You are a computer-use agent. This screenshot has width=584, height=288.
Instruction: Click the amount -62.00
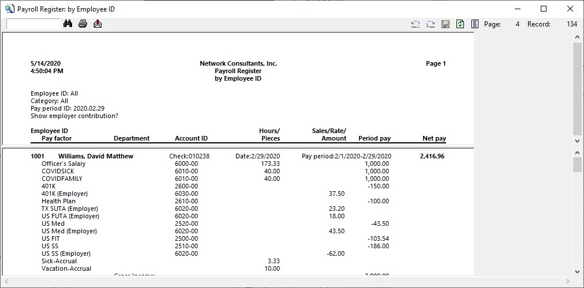pyautogui.click(x=336, y=253)
